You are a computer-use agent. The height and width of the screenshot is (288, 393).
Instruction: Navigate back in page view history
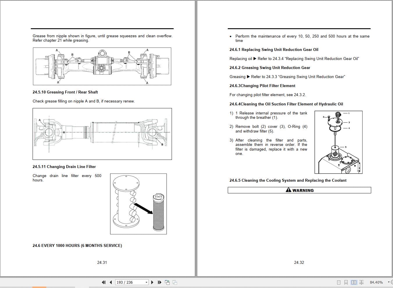[x=167, y=282]
